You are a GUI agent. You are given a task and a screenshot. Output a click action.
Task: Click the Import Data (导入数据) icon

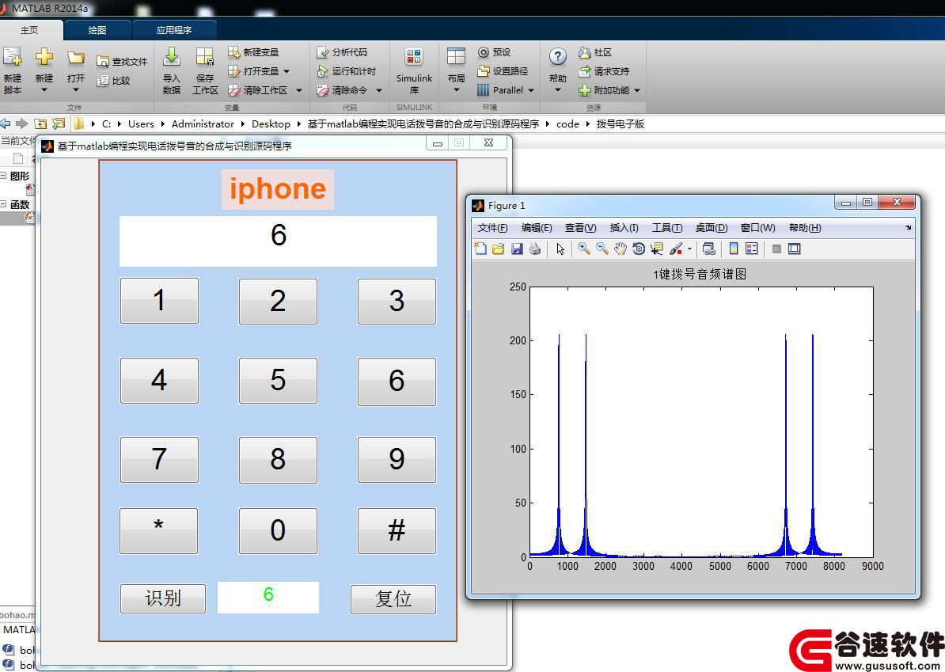(172, 57)
